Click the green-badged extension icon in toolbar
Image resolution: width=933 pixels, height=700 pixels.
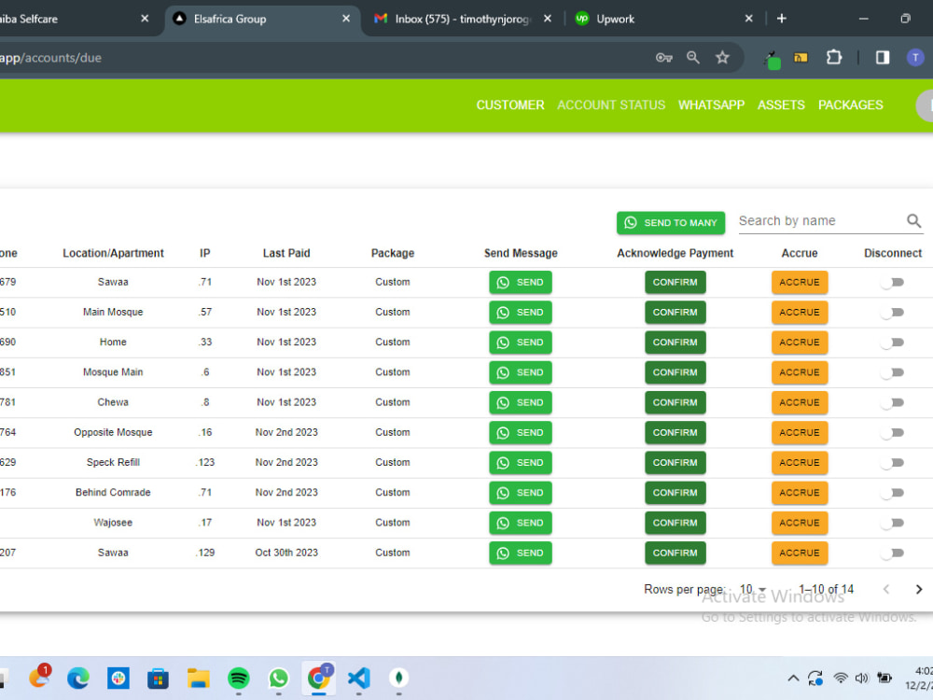click(x=772, y=60)
